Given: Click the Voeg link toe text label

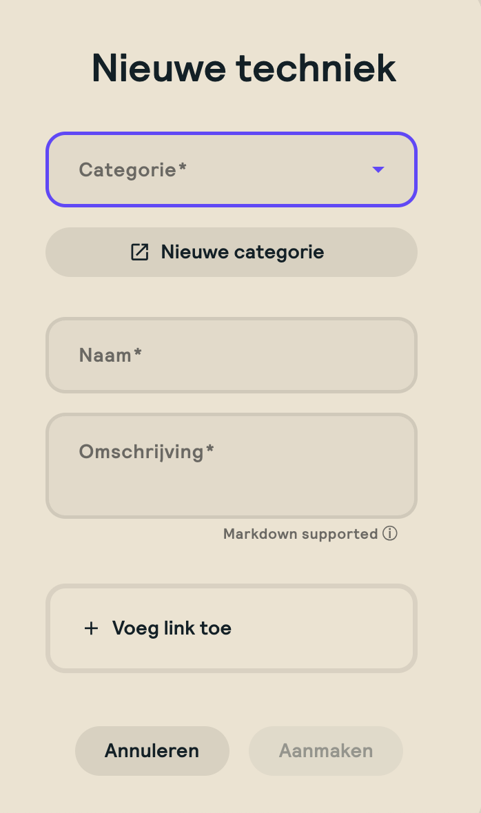Looking at the screenshot, I should point(172,628).
